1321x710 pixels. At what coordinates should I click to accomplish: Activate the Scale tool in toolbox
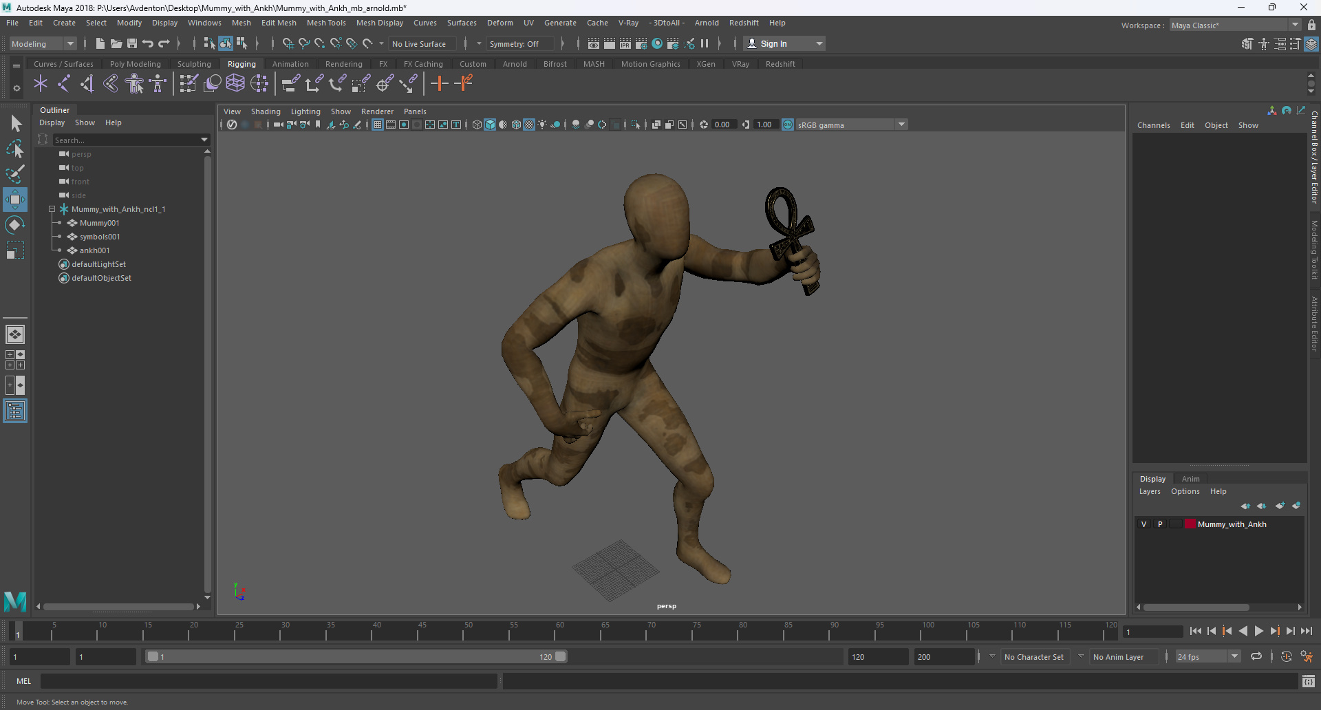[x=15, y=250]
